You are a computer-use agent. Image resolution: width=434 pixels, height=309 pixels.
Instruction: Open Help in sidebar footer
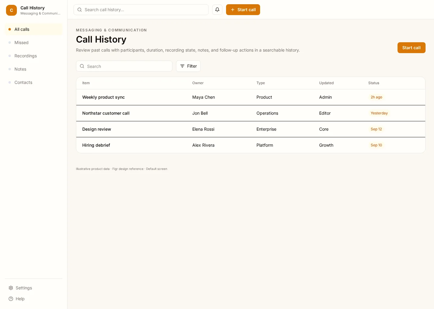[x=34, y=299]
